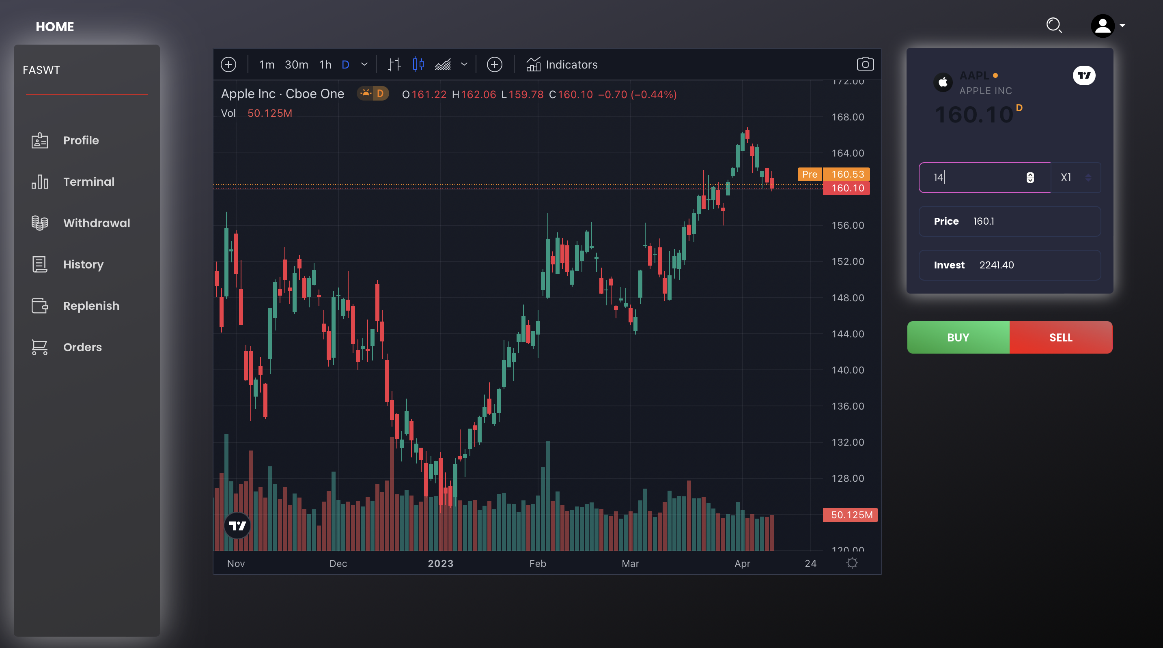
Task: Click the TradingView logo in order panel
Action: click(x=1084, y=75)
